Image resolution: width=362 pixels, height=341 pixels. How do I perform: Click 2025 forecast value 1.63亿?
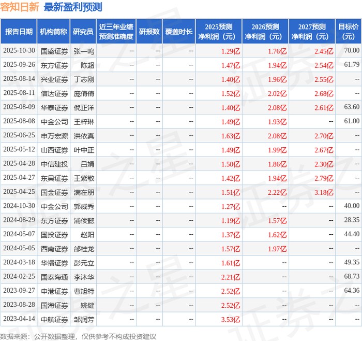tap(231, 136)
